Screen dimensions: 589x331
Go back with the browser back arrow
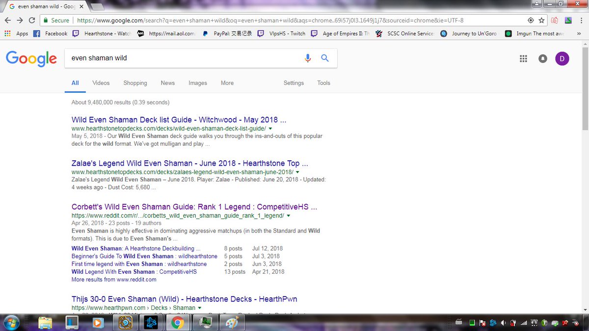[x=7, y=21]
